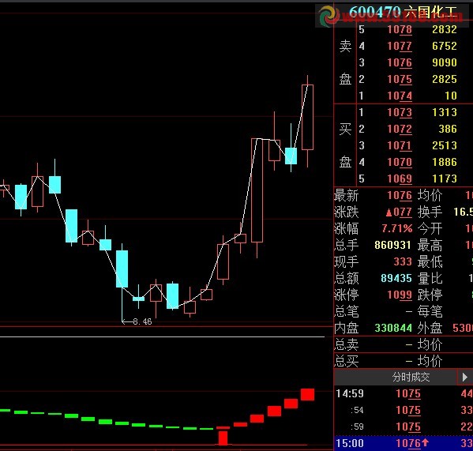Select the :54 trade row
This screenshot has height=451, width=473.
click(x=404, y=410)
